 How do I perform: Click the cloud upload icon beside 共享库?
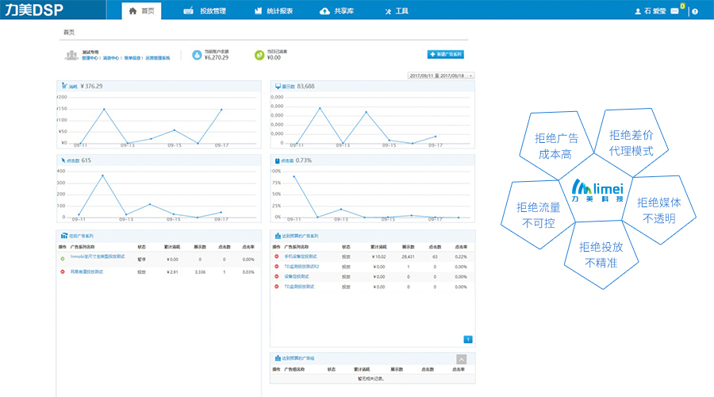click(324, 11)
